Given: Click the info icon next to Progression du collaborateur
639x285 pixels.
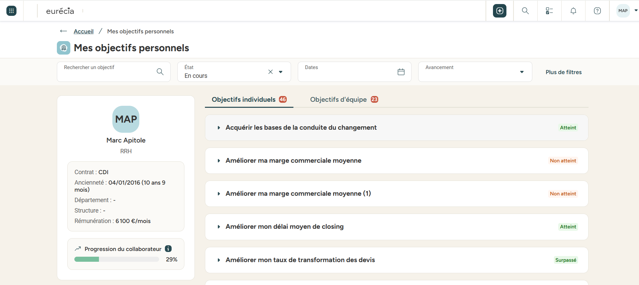Looking at the screenshot, I should click(168, 249).
